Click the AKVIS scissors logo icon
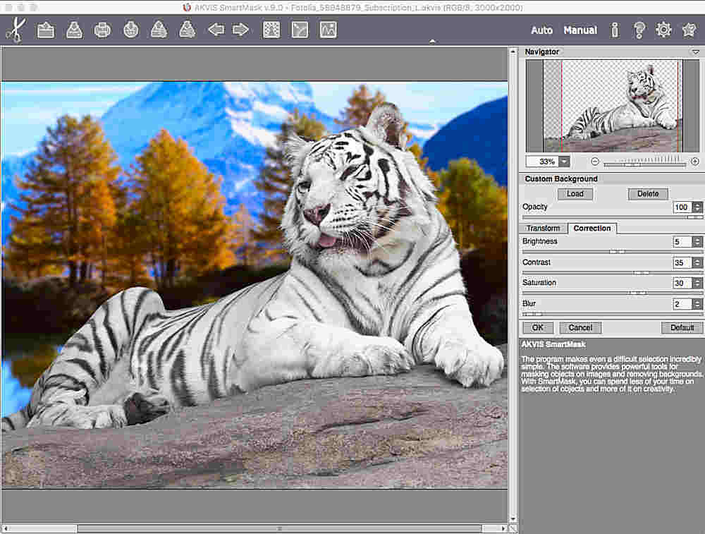 click(15, 30)
